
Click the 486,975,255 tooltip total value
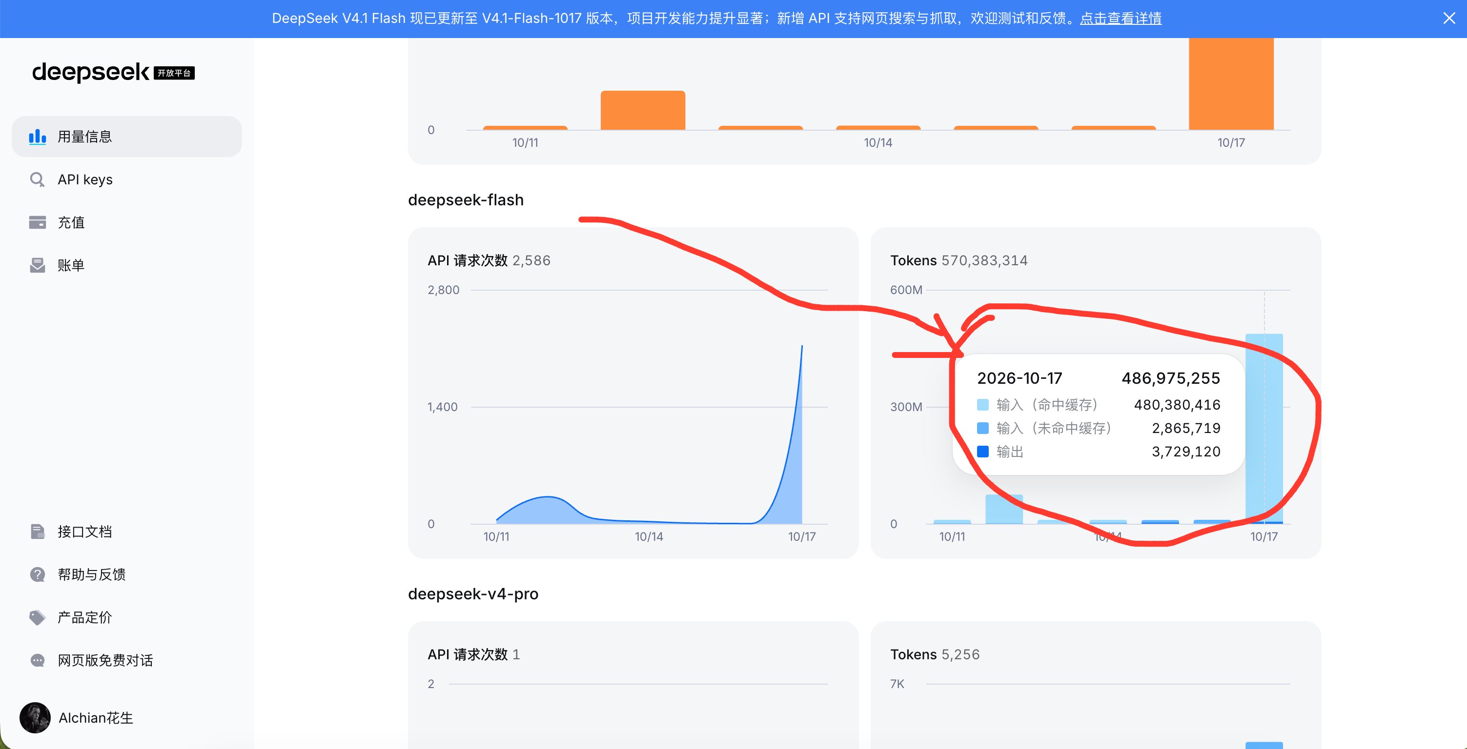coord(1171,378)
